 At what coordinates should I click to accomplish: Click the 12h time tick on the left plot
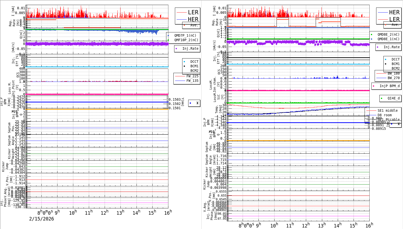(105, 213)
